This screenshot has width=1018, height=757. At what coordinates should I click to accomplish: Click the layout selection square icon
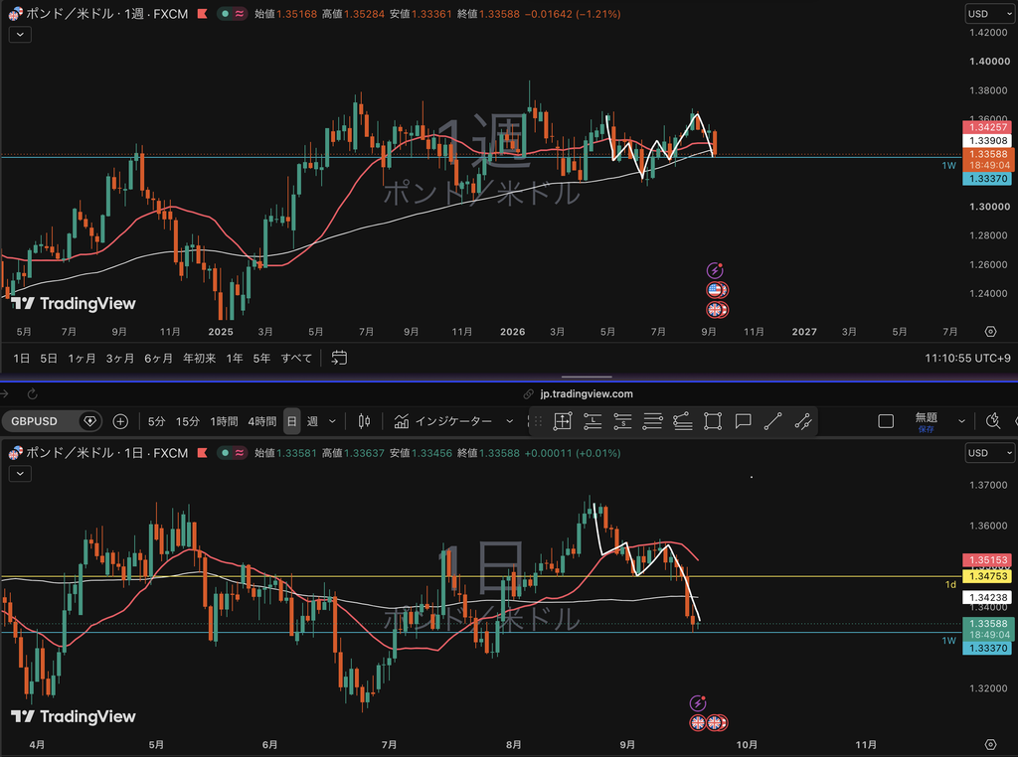[886, 421]
